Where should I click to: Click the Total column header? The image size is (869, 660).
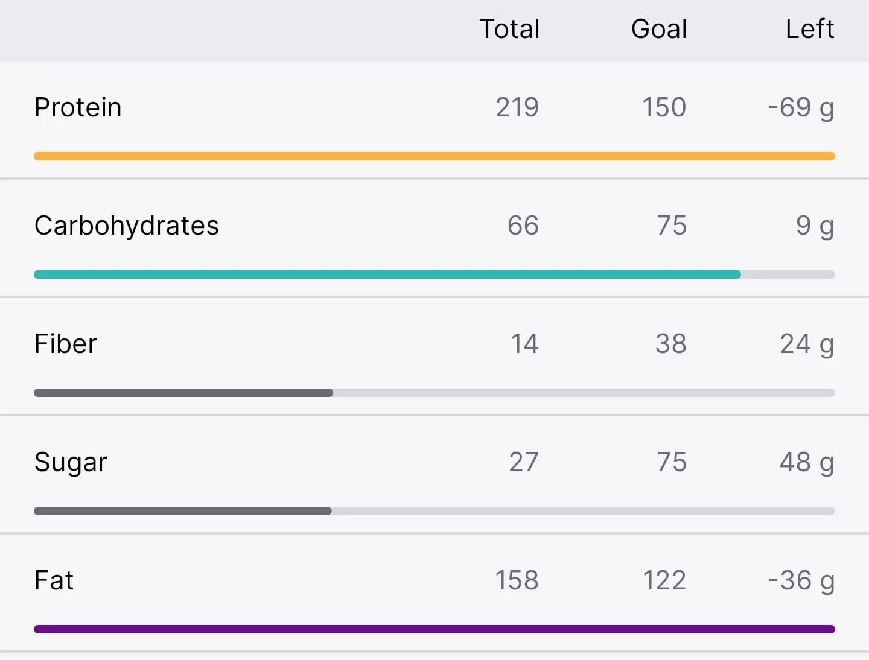point(509,29)
